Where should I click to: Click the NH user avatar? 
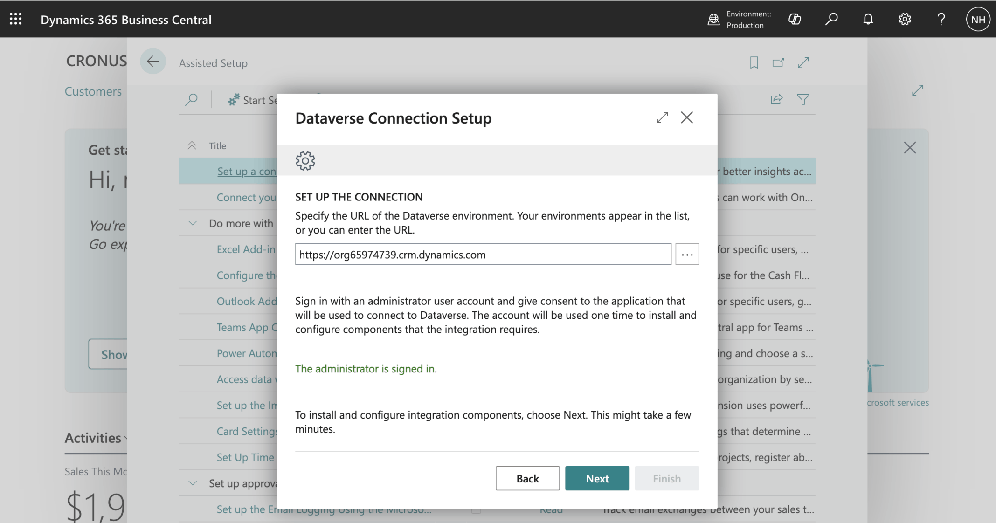coord(978,19)
